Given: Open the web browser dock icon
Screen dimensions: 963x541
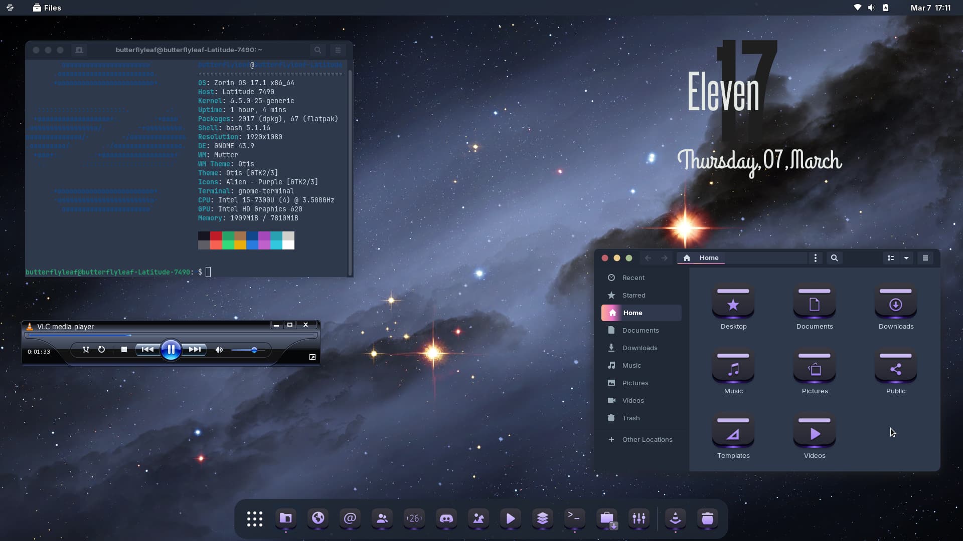Looking at the screenshot, I should [x=318, y=518].
